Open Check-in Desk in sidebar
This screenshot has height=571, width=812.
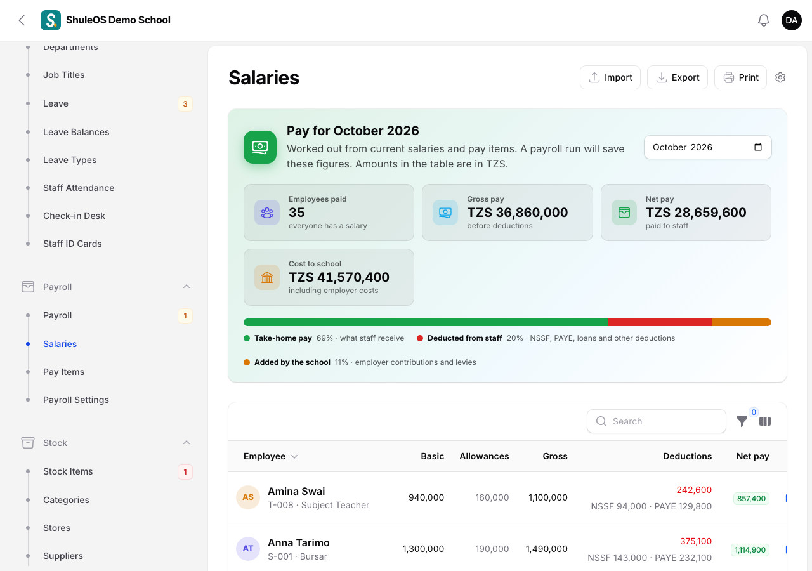coord(74,216)
